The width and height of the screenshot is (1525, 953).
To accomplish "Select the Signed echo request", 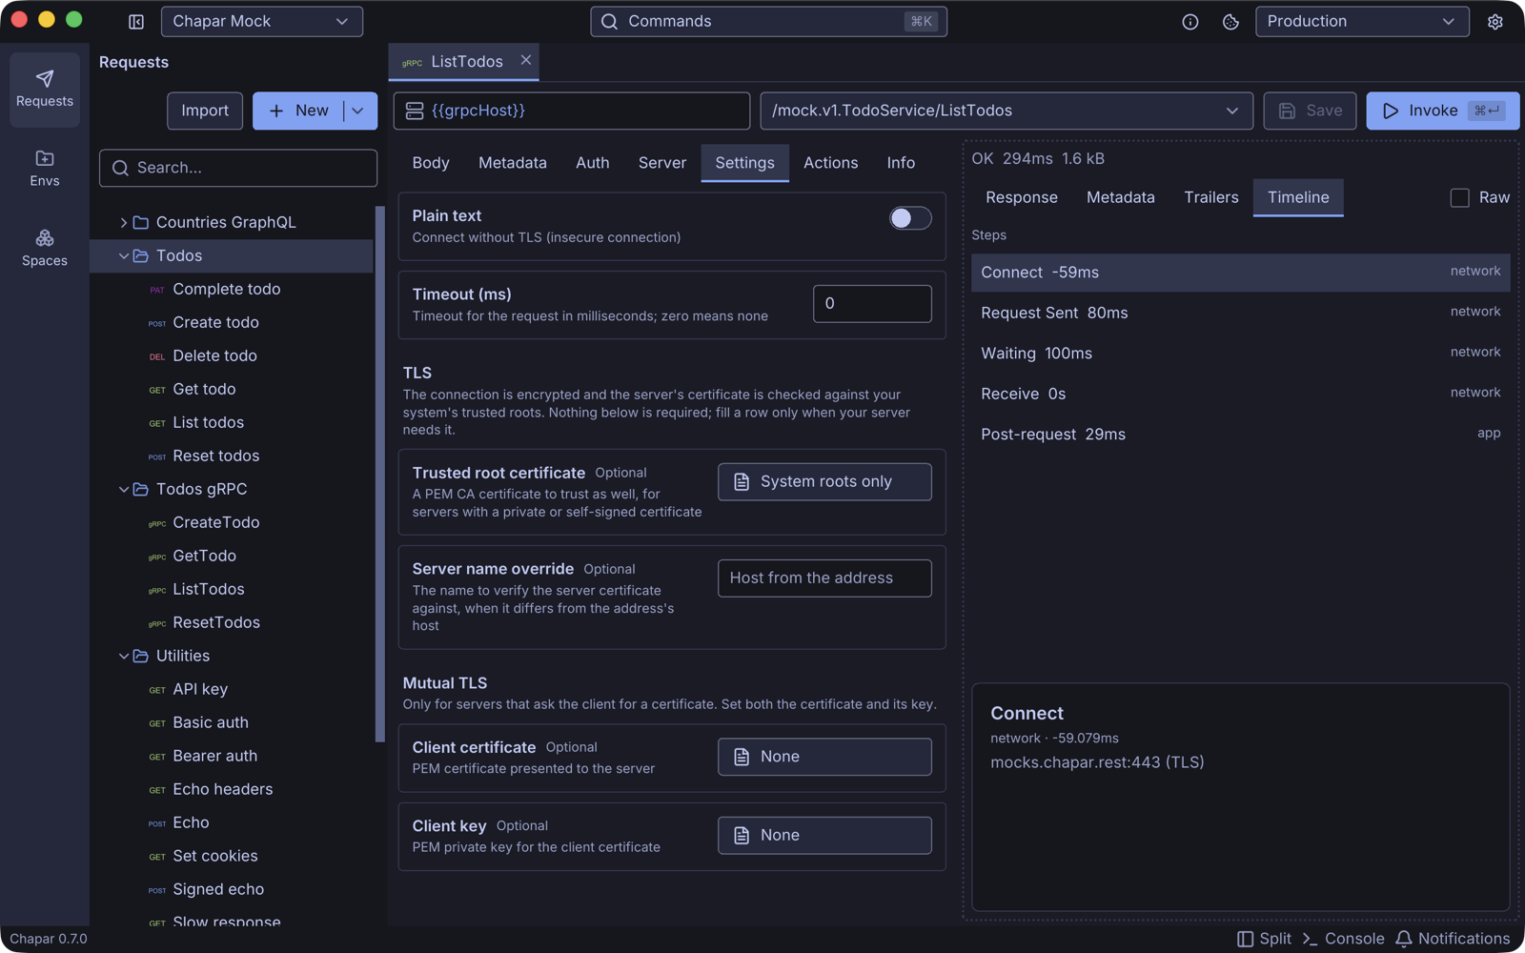I will [x=232, y=889].
